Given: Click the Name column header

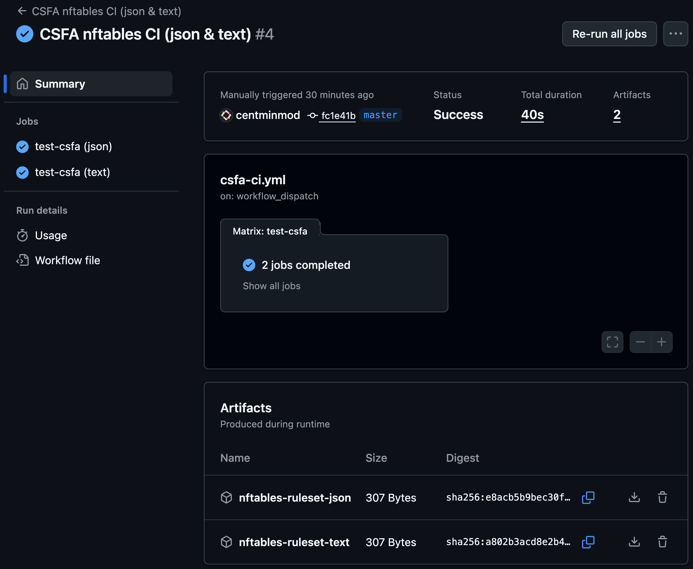Looking at the screenshot, I should click(x=235, y=458).
